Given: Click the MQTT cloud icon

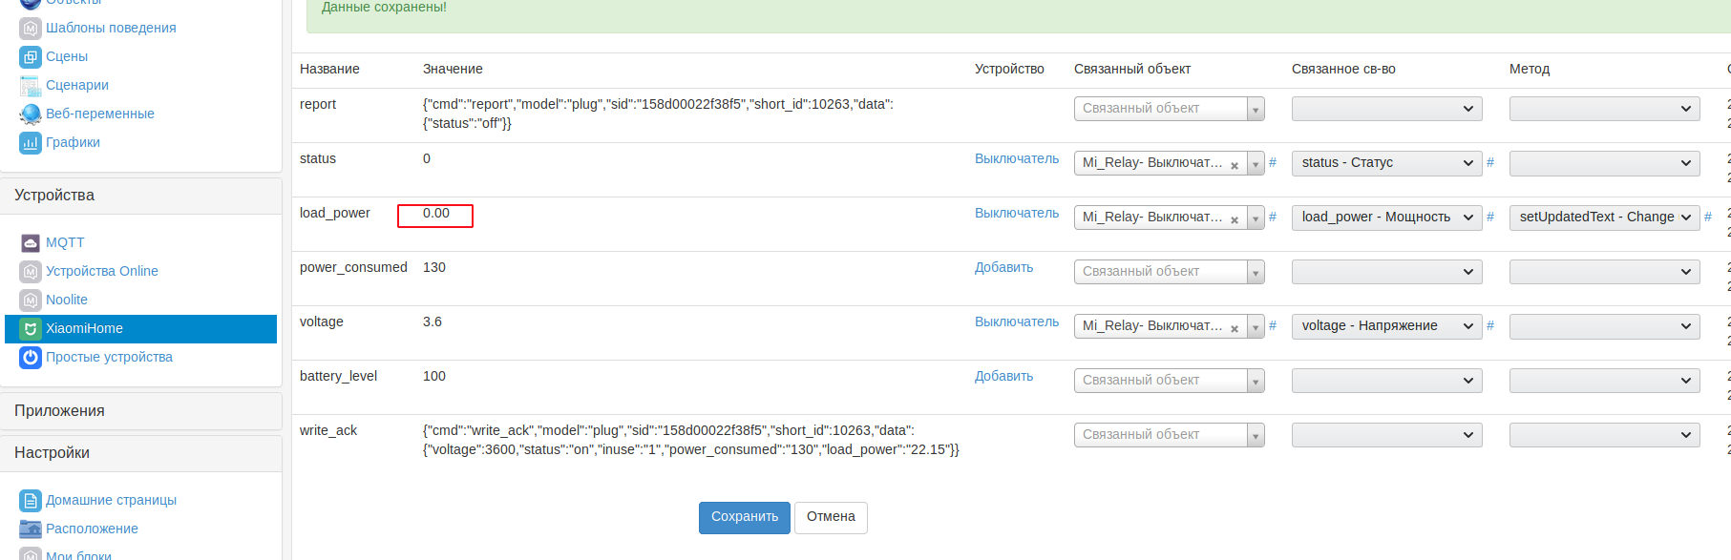Looking at the screenshot, I should click(31, 243).
